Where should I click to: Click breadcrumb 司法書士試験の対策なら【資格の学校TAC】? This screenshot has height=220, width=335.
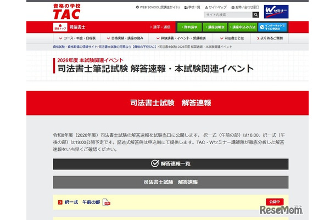(x=128, y=47)
